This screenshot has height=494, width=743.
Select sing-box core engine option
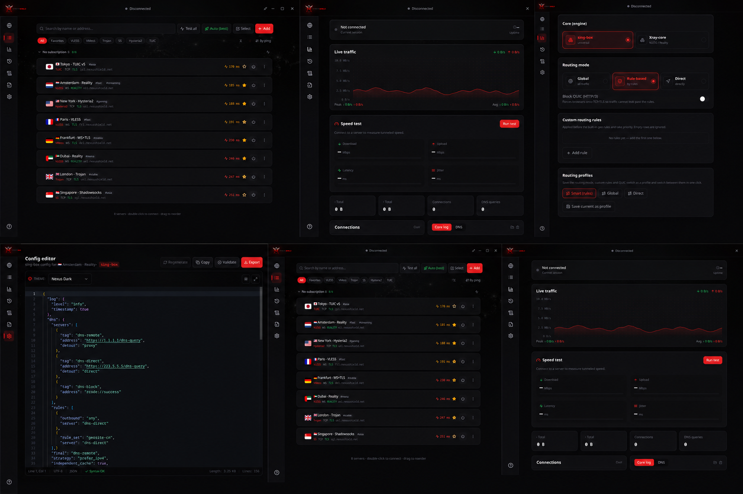click(x=597, y=40)
